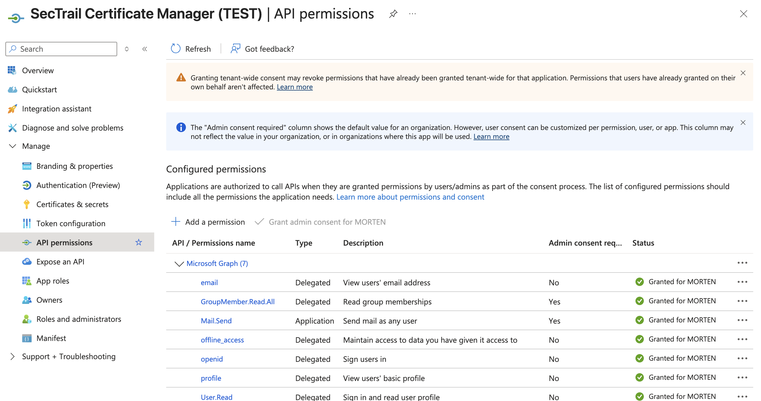Click App roles grid icon
The height and width of the screenshot is (401, 761).
click(27, 281)
